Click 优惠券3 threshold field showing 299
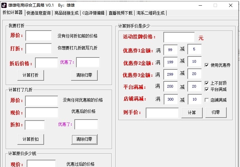The image size is (240, 167). click(x=171, y=74)
